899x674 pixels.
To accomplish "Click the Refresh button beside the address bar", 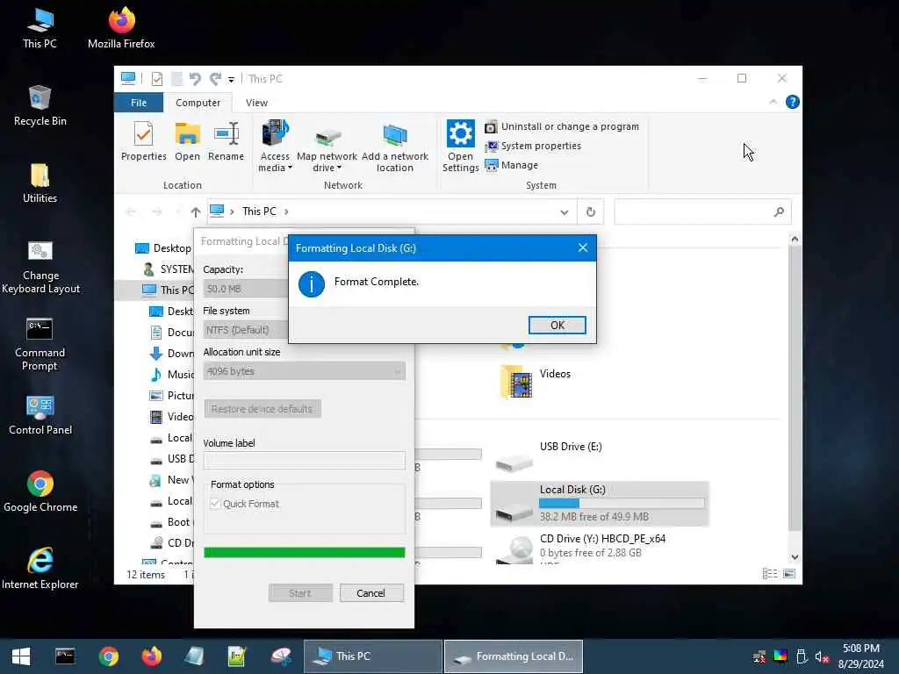I will click(591, 212).
